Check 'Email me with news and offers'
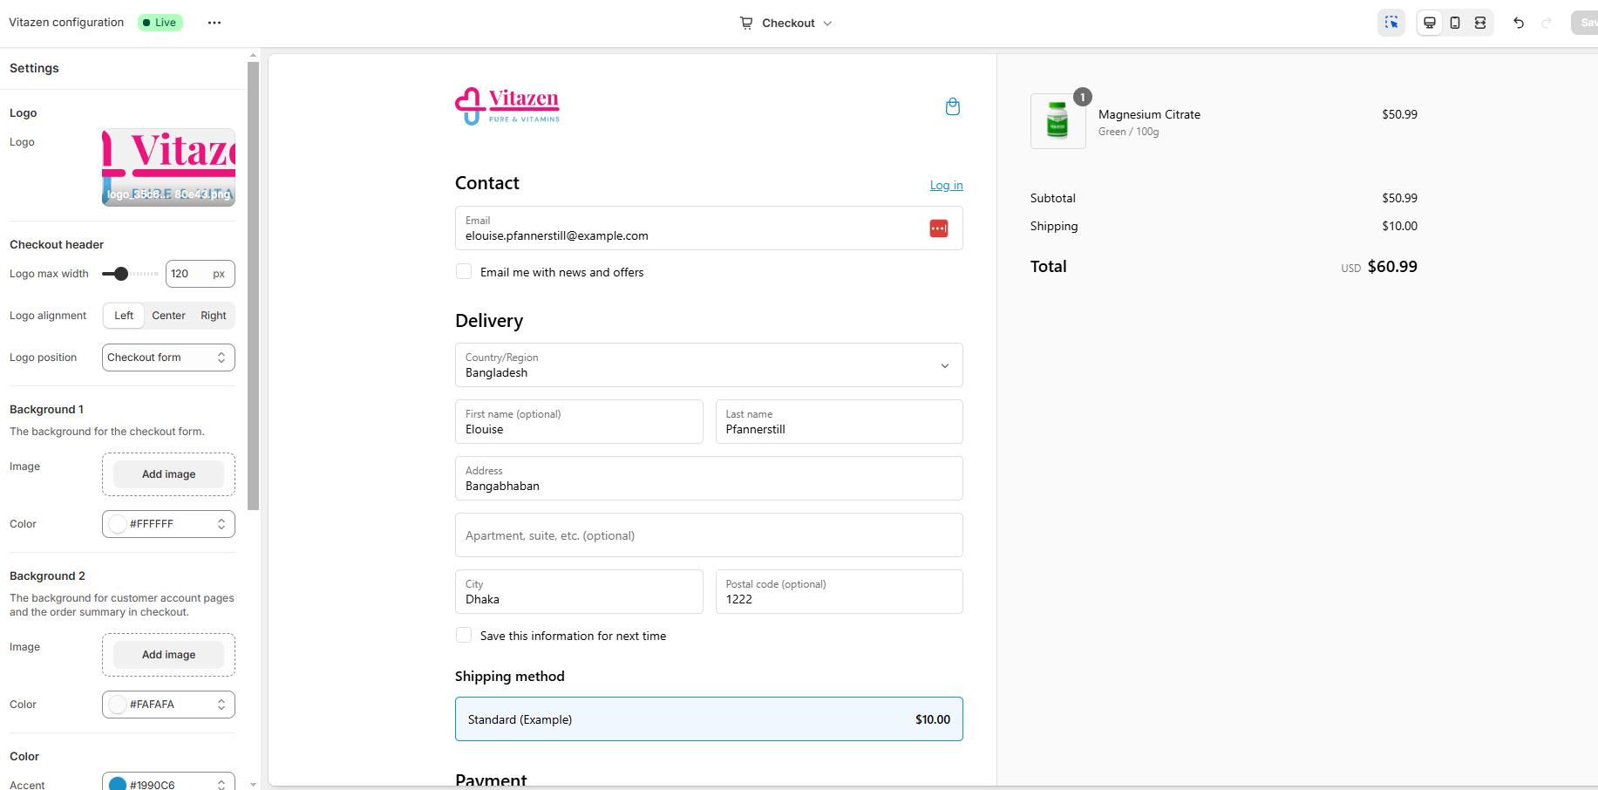The height and width of the screenshot is (790, 1598). click(464, 272)
